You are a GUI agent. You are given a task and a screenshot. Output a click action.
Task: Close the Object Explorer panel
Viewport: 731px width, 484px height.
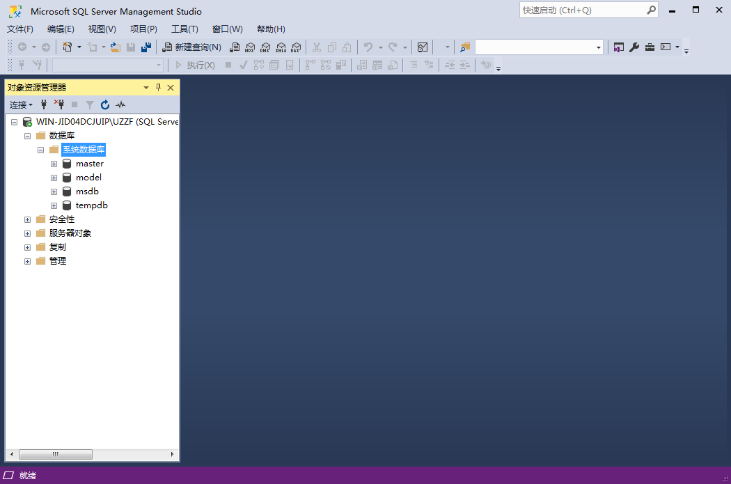coord(171,87)
